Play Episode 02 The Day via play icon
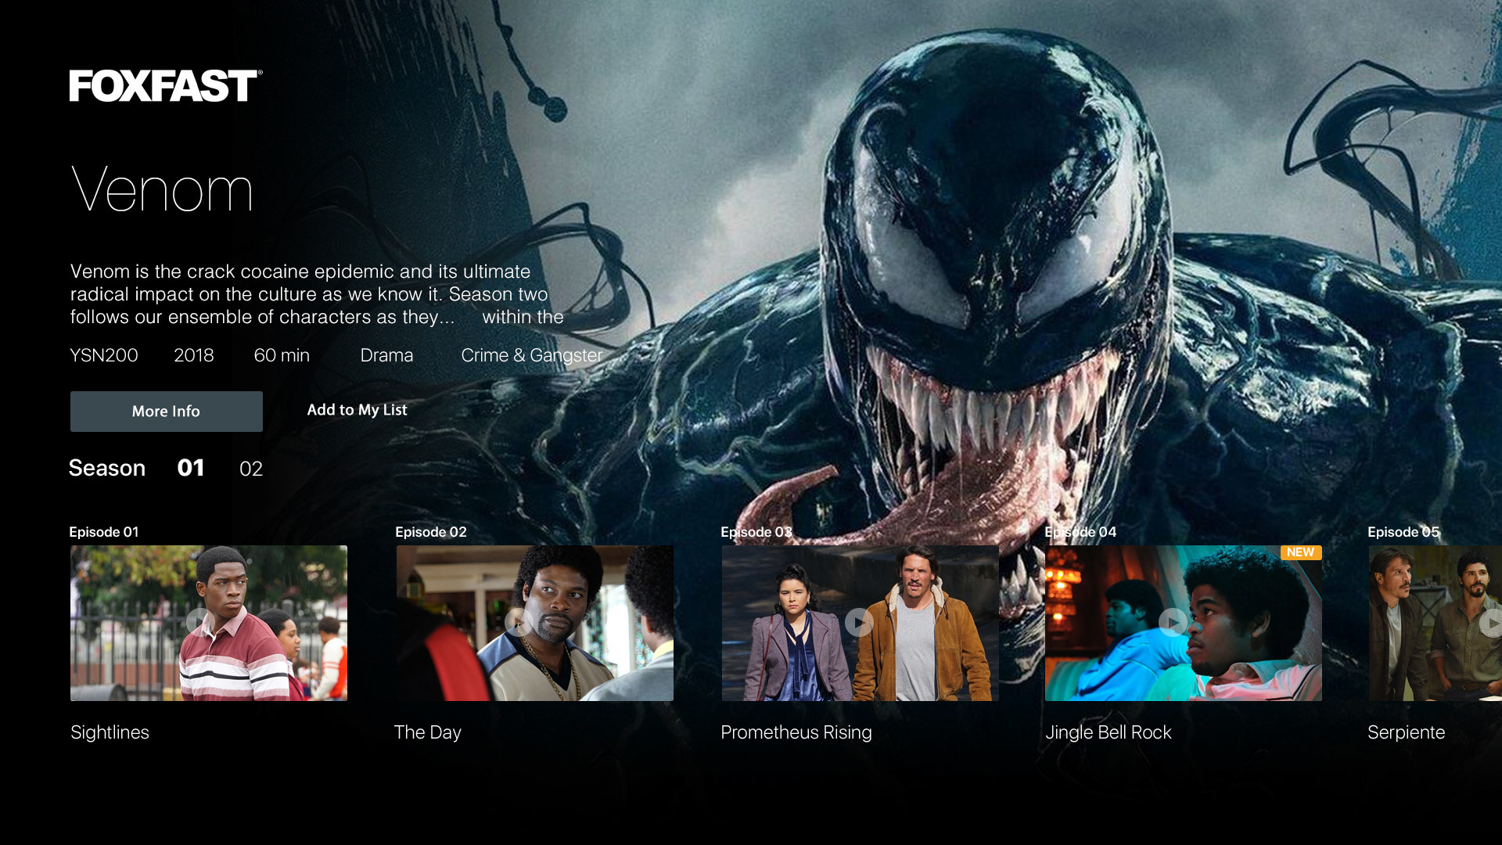The width and height of the screenshot is (1502, 845). 519,623
